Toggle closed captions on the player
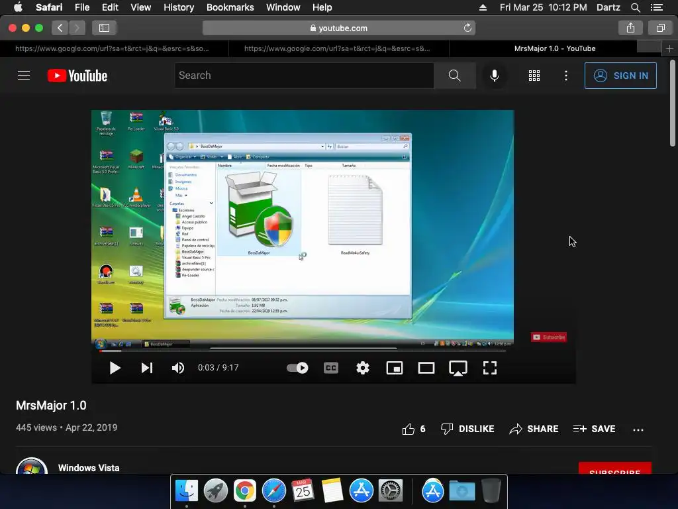This screenshot has width=678, height=509. click(331, 368)
